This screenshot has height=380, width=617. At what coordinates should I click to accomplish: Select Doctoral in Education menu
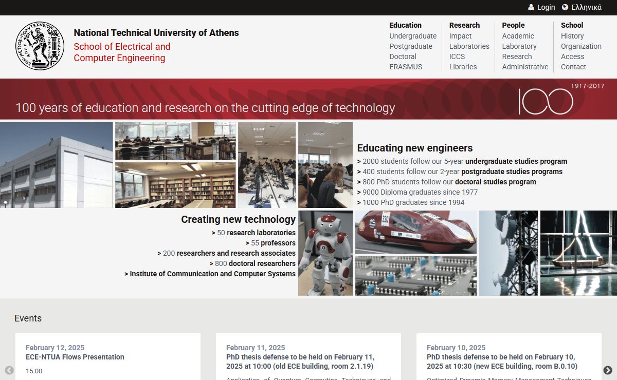403,56
